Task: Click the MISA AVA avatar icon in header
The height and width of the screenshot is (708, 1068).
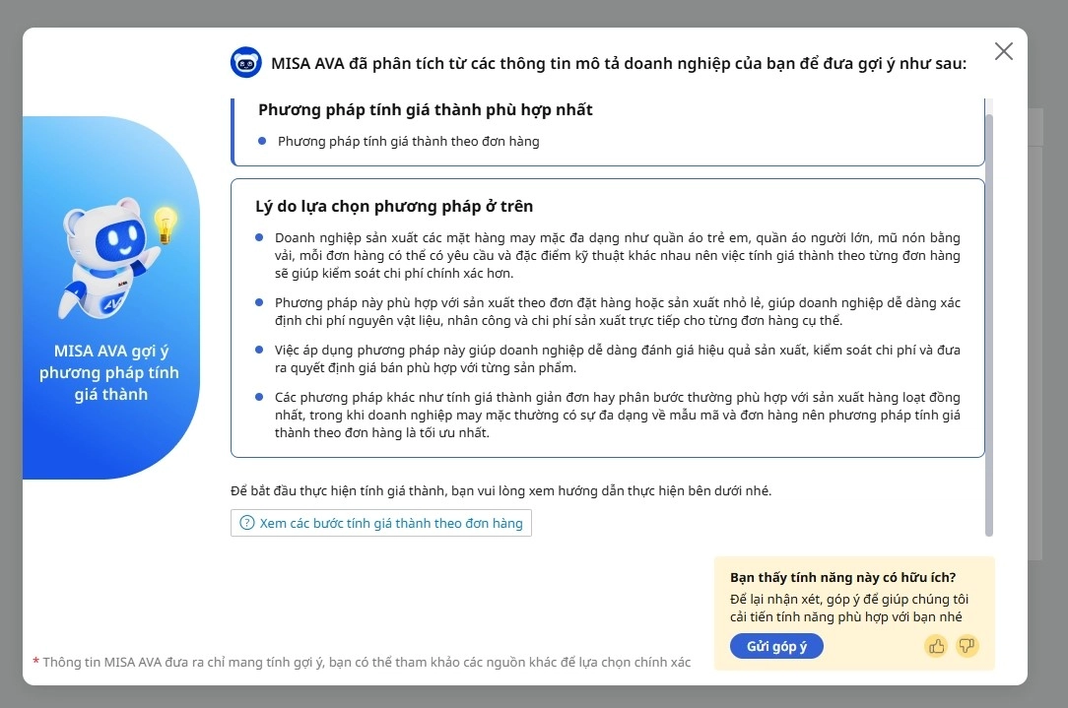Action: (245, 63)
